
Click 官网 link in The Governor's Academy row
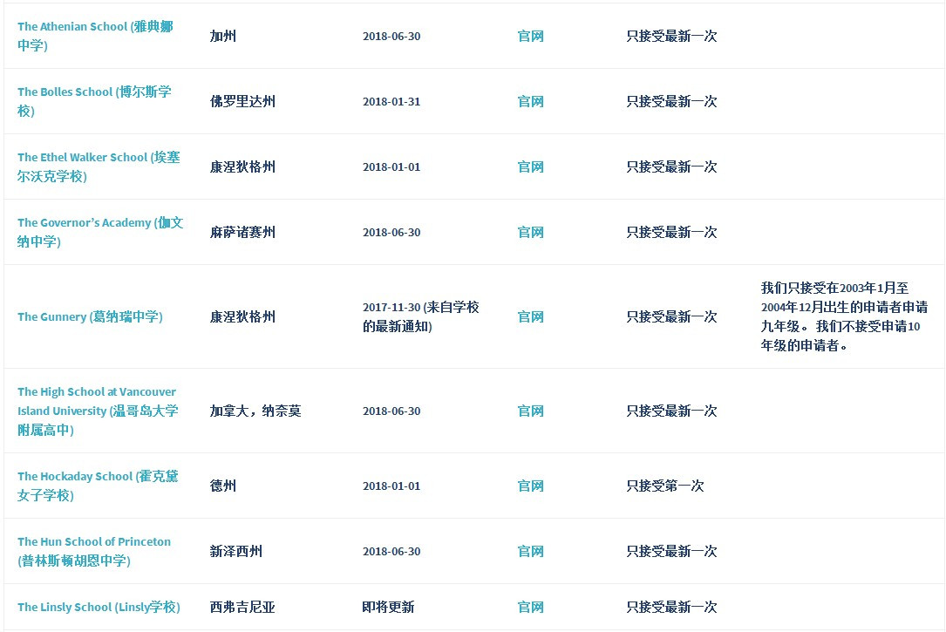[x=530, y=232]
